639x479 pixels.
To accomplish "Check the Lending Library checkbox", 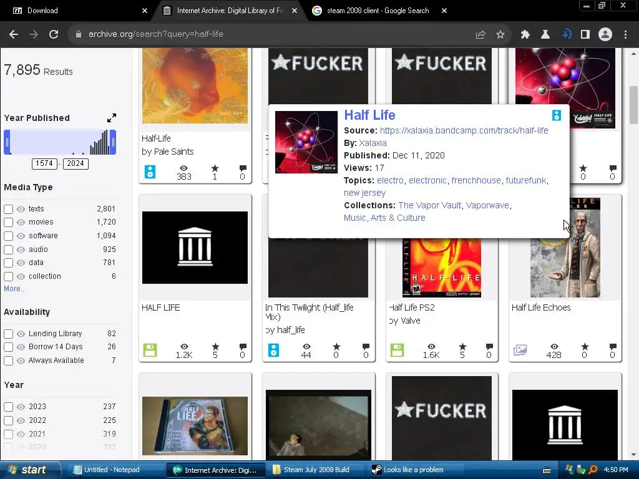I will tap(8, 334).
